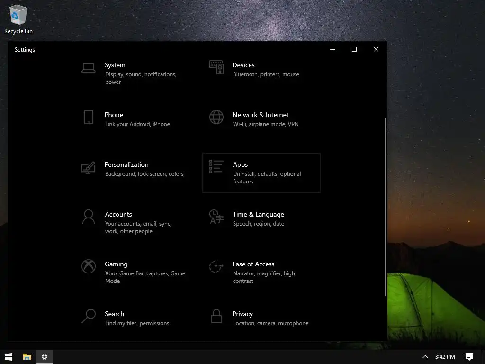Viewport: 485px width, 364px height.
Task: Select the Ease of Access dashed clock icon
Action: (x=216, y=266)
